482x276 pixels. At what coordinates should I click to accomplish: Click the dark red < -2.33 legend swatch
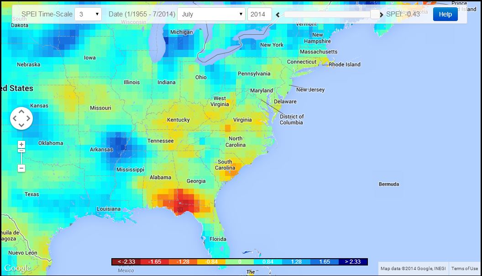tap(126, 262)
